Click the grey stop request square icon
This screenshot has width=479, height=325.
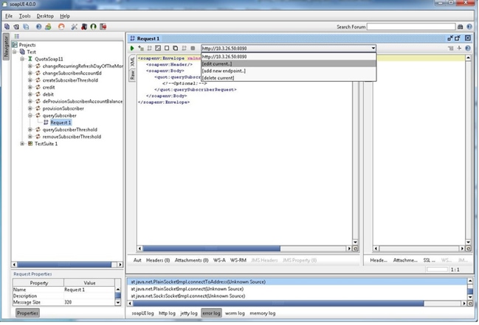coord(193,48)
